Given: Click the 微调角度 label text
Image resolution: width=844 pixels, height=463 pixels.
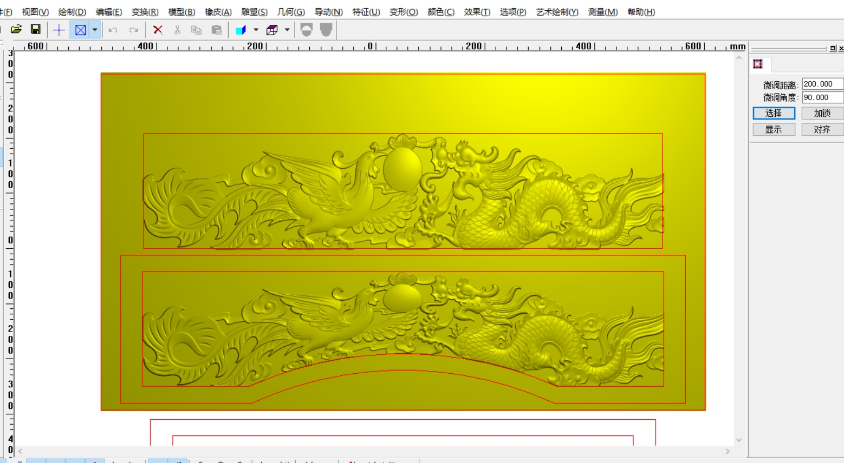Looking at the screenshot, I should click(780, 97).
